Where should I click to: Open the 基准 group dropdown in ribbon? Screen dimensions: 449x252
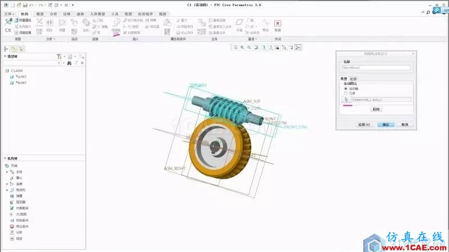253,39
